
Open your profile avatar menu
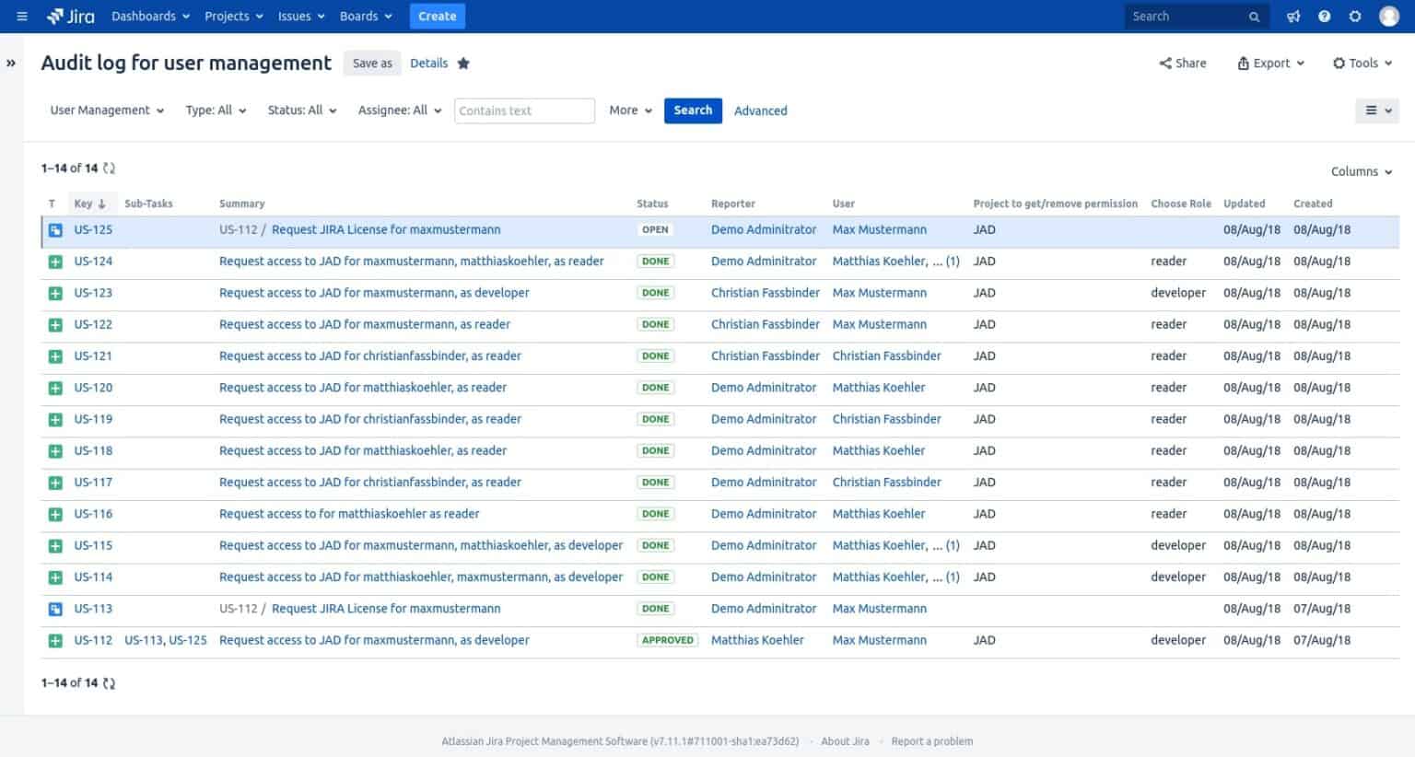[x=1389, y=16]
